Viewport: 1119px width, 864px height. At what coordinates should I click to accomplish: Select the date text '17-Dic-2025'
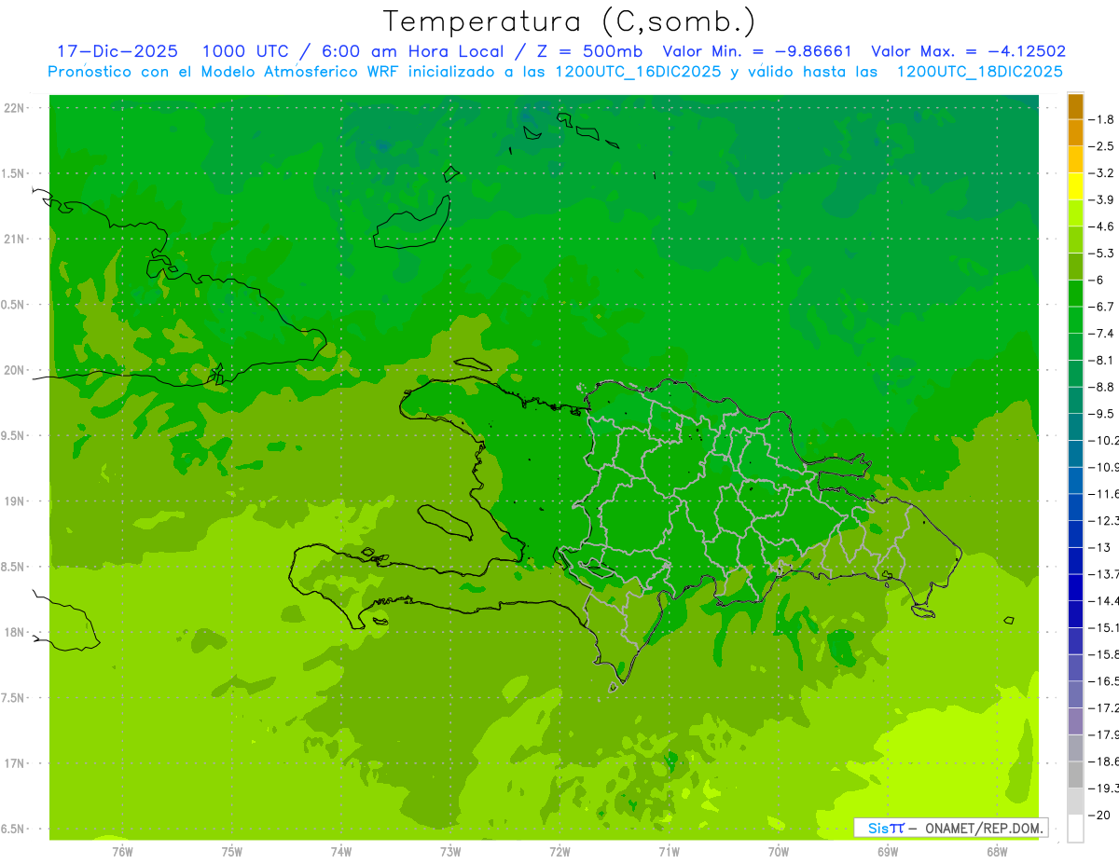[117, 51]
